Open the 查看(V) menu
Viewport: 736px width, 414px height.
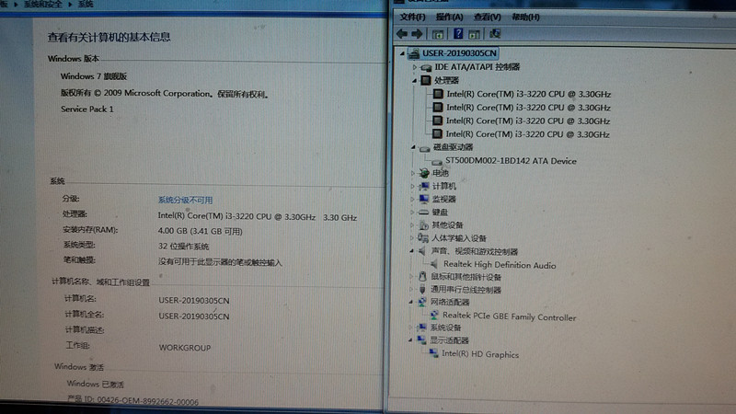(x=488, y=17)
